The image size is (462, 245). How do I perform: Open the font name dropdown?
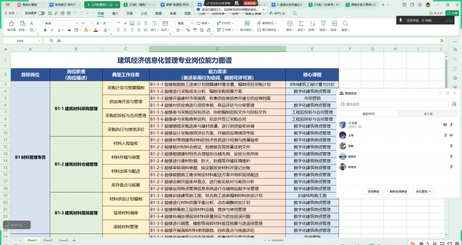[77, 23]
